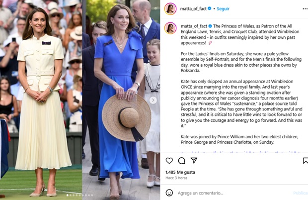Open comments with the speech bubble icon
This screenshot has width=308, height=200.
(x=181, y=161)
